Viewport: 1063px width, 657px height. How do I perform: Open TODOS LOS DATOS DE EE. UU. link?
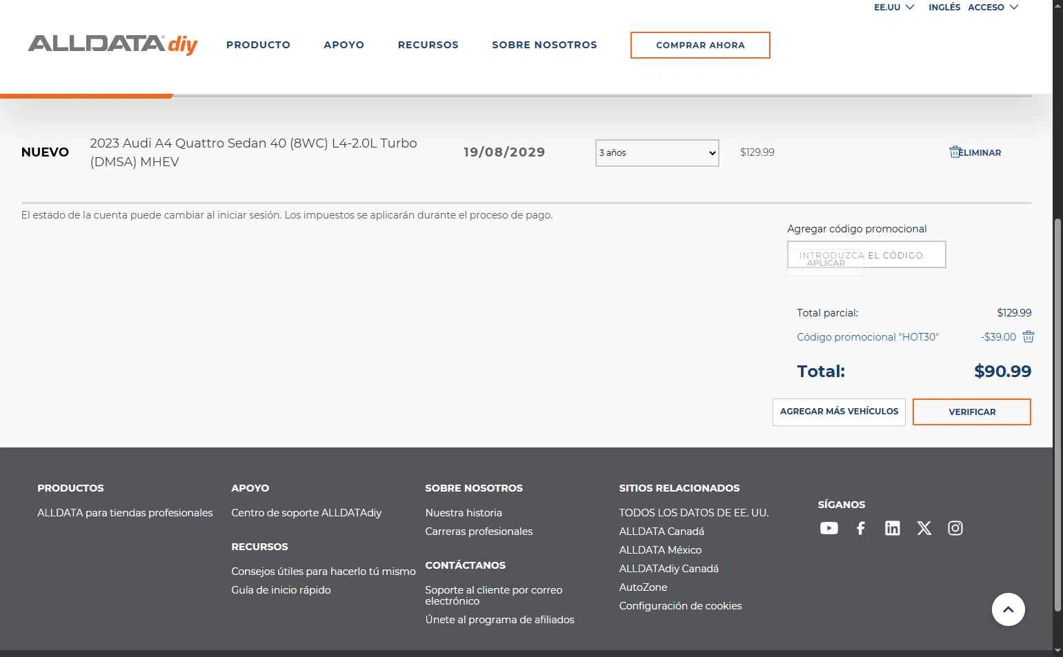(693, 513)
